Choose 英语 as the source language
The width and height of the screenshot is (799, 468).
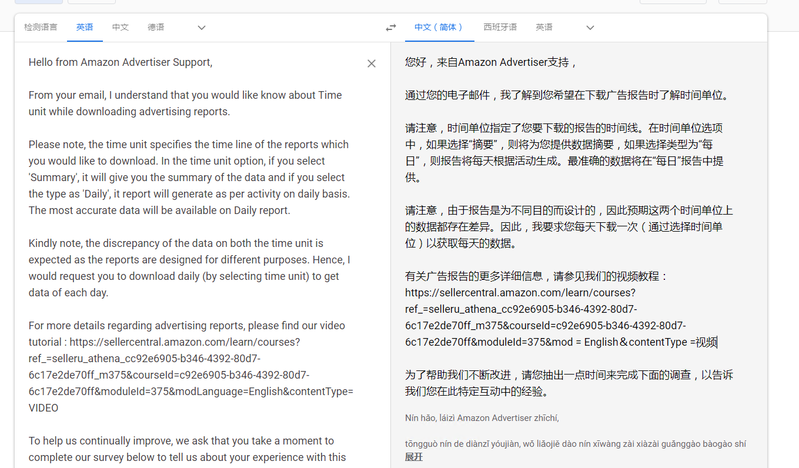pos(85,27)
